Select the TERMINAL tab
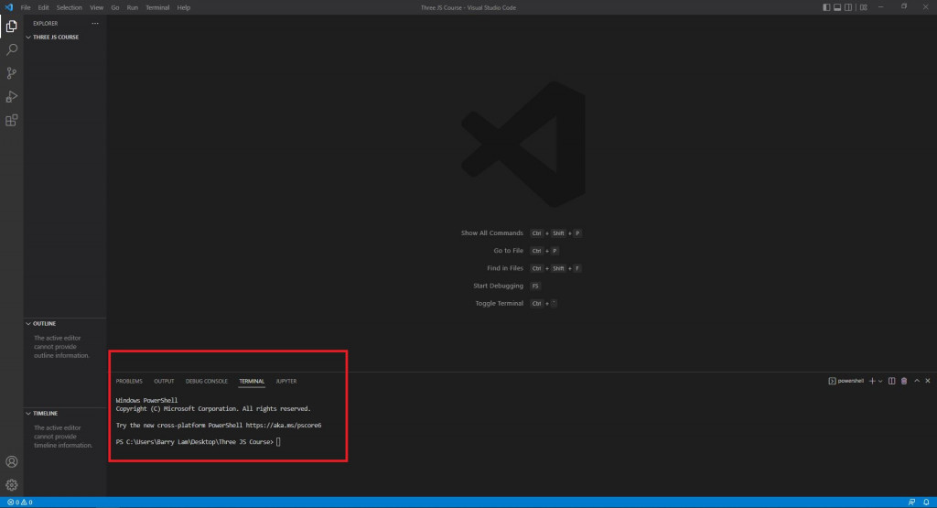This screenshot has width=937, height=508. tap(252, 382)
